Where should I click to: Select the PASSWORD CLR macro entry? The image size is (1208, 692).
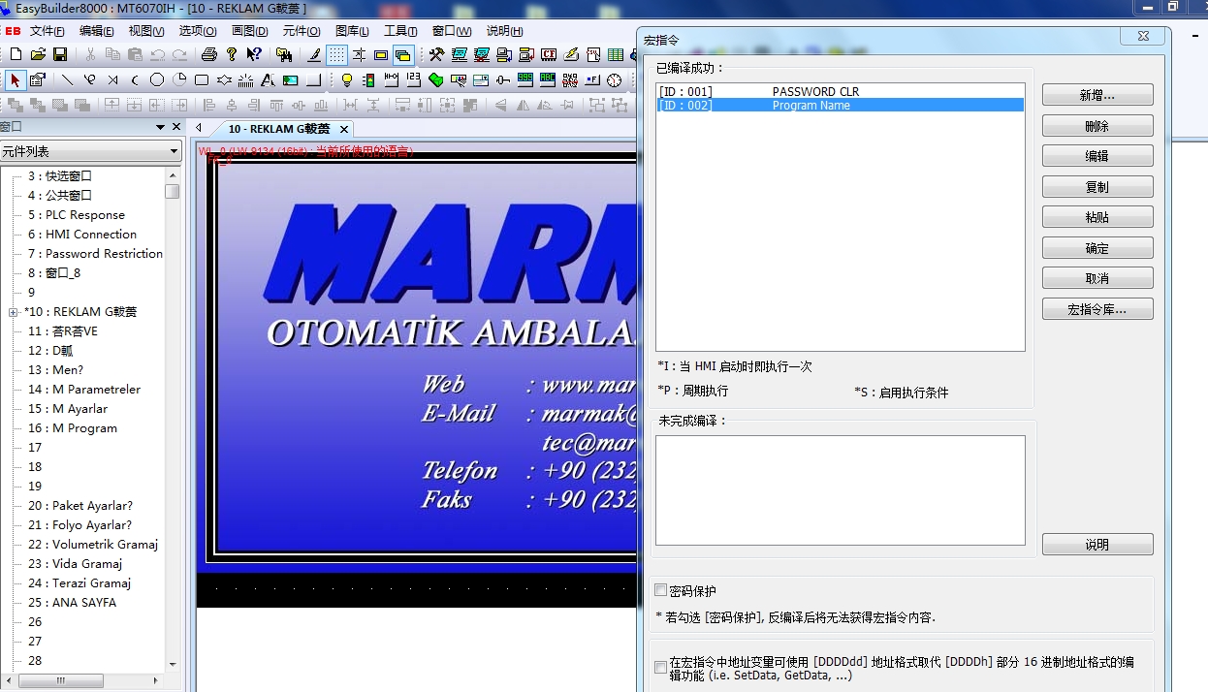click(815, 91)
